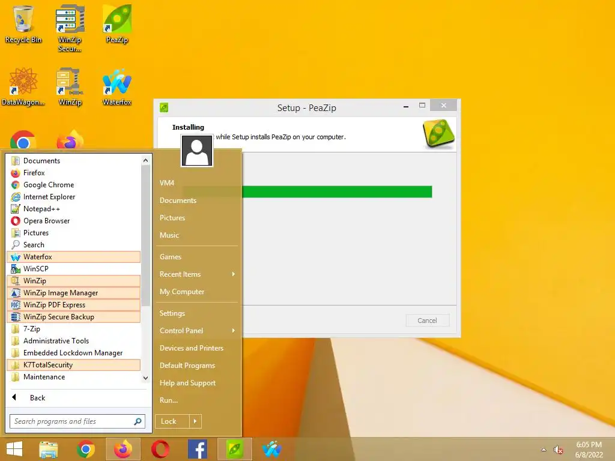This screenshot has height=461, width=615.
Task: Open Pictures in the programs list
Action: 74,233
